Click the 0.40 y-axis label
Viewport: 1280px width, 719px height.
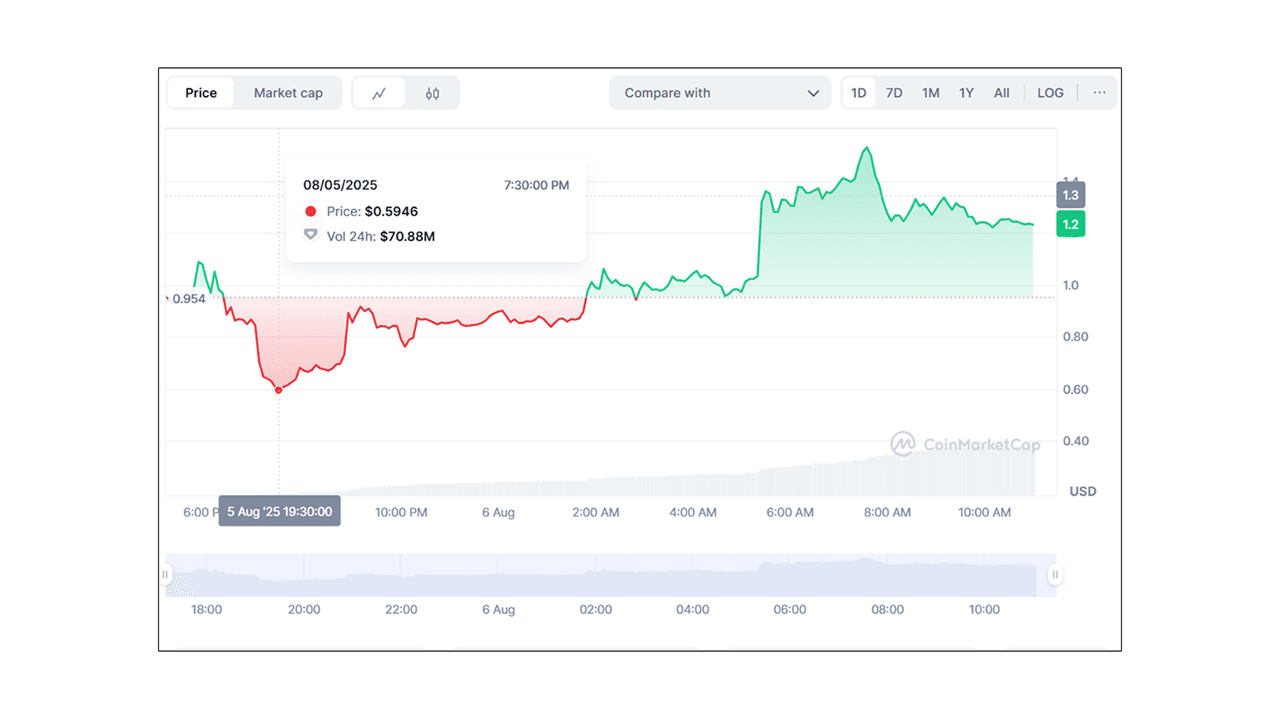1075,441
